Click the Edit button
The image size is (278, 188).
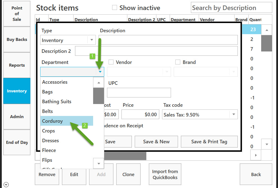point(74,174)
